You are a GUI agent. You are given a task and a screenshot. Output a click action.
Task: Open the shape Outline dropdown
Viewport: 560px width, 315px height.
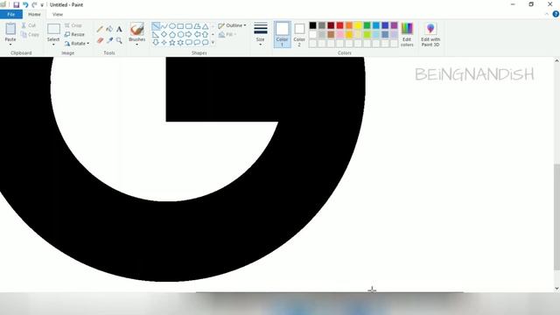click(x=232, y=25)
